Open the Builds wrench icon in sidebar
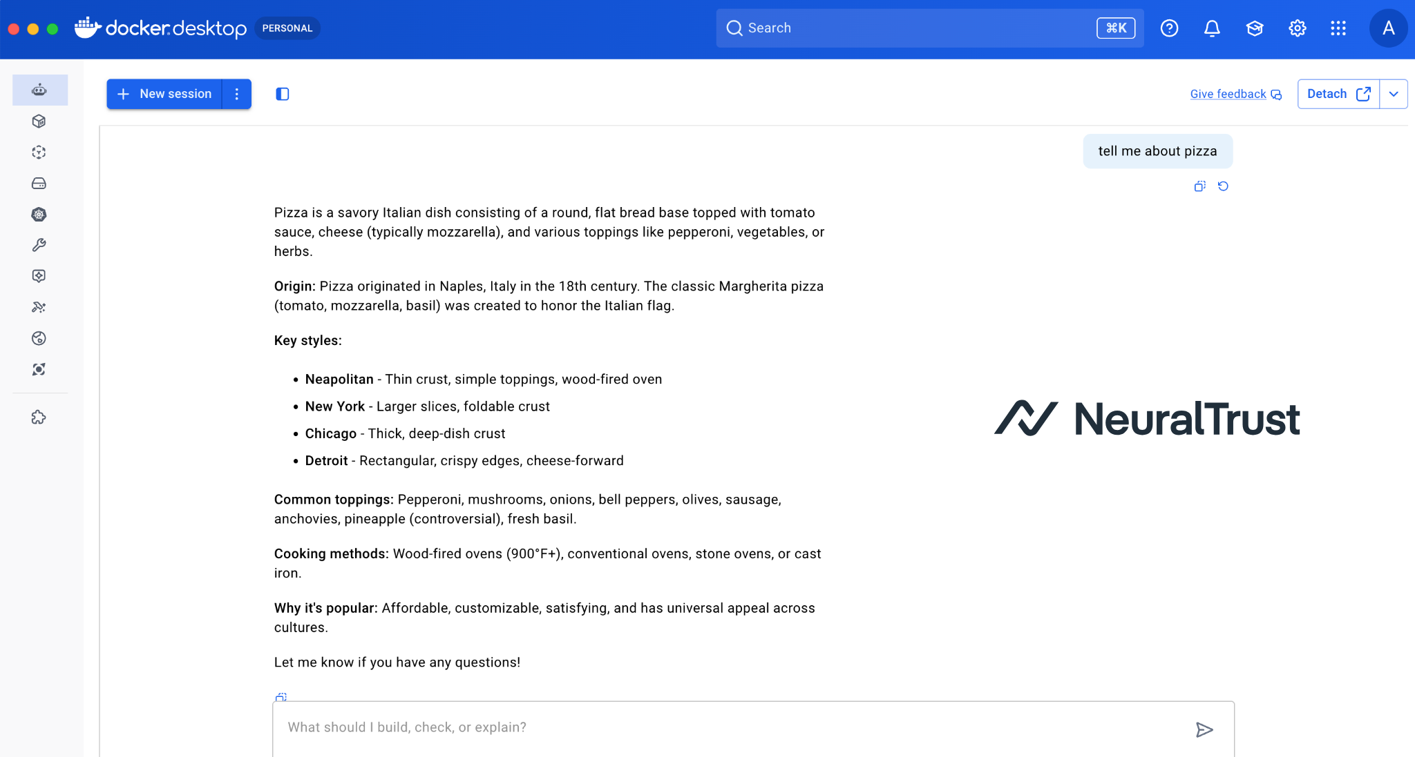Viewport: 1415px width, 757px height. coord(39,245)
